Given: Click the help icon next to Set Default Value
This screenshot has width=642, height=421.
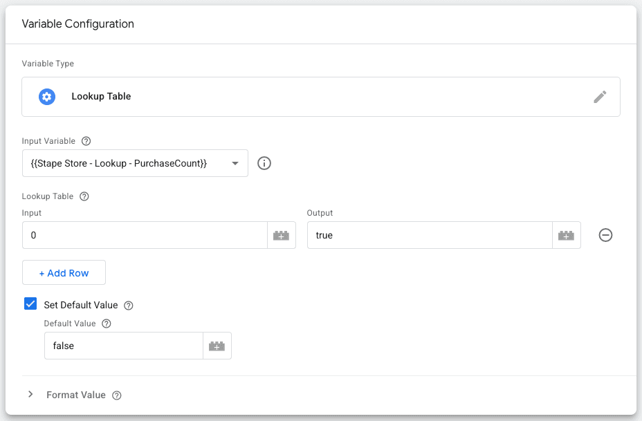Looking at the screenshot, I should click(127, 304).
